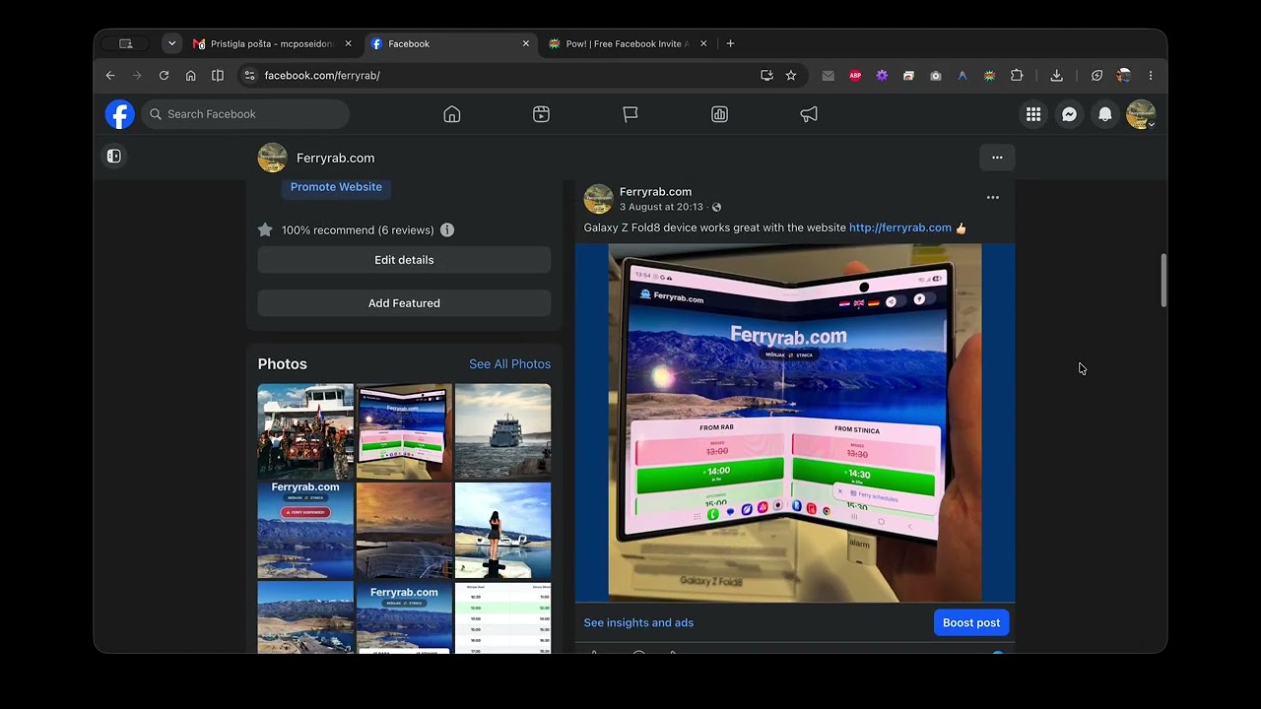Open the foldable phone photo thumbnail

click(404, 431)
